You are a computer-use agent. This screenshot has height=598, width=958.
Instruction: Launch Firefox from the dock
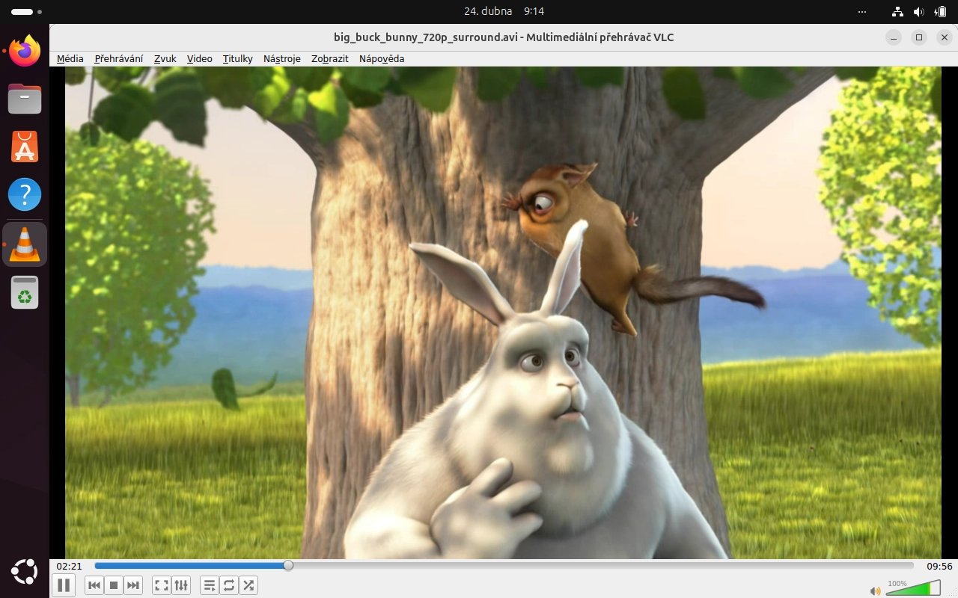(x=25, y=51)
